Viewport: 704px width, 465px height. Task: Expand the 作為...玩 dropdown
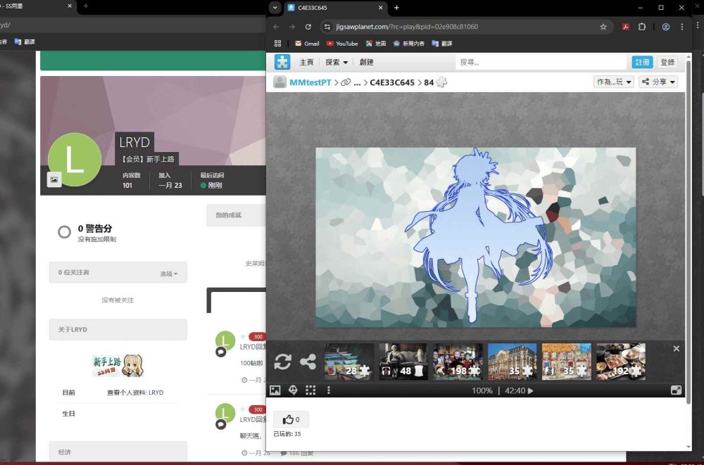(x=614, y=82)
